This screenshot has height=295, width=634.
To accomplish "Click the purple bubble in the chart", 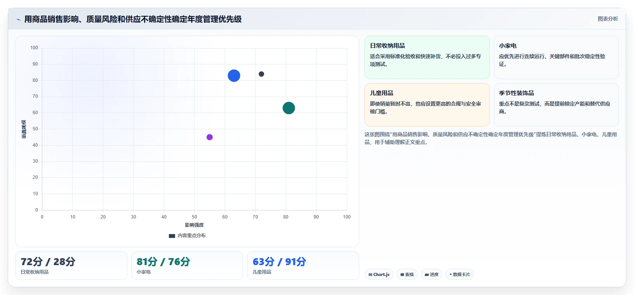I will (x=210, y=137).
